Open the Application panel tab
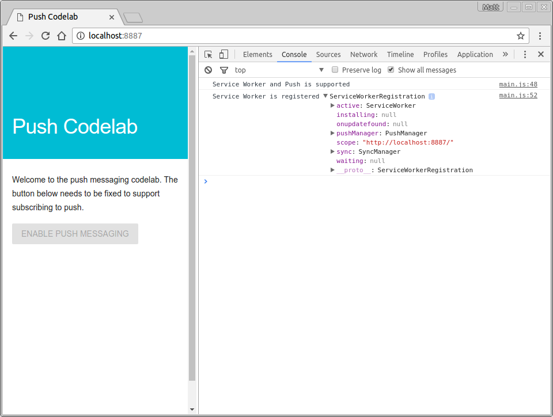553x417 pixels. click(x=475, y=54)
